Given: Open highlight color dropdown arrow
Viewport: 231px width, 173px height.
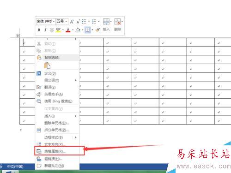Looking at the screenshot, I should tap(63, 30).
